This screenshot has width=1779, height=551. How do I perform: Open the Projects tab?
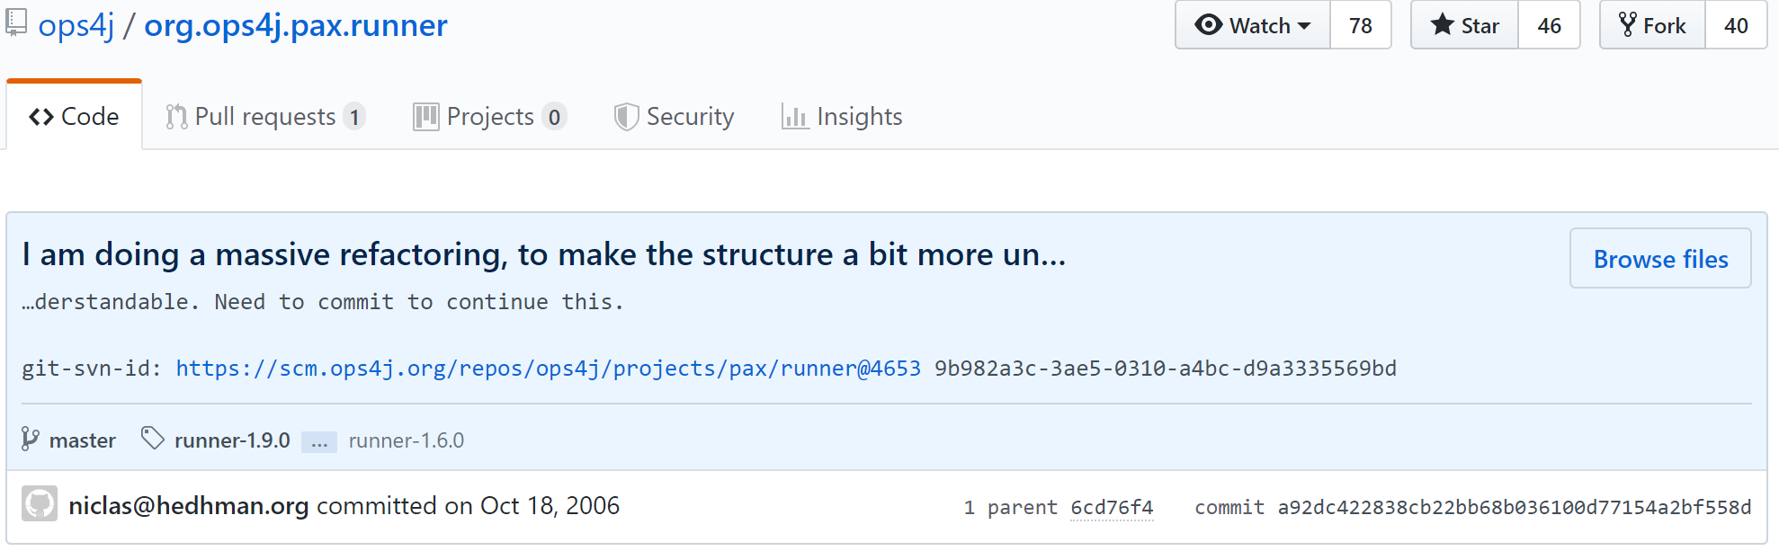(x=489, y=117)
